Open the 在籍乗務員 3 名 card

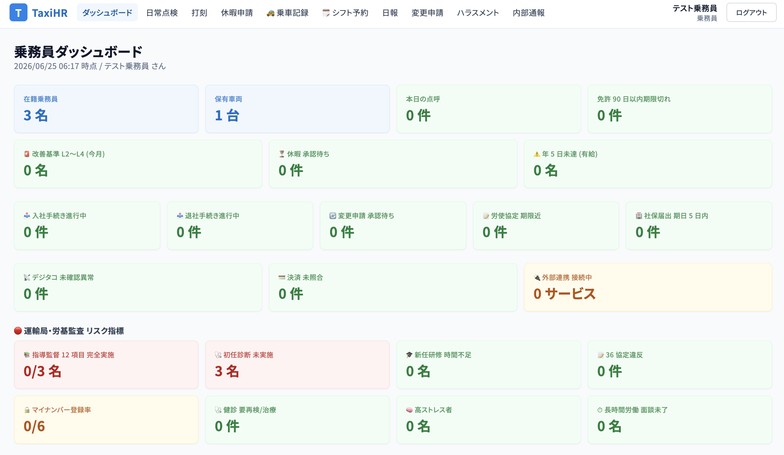(106, 109)
